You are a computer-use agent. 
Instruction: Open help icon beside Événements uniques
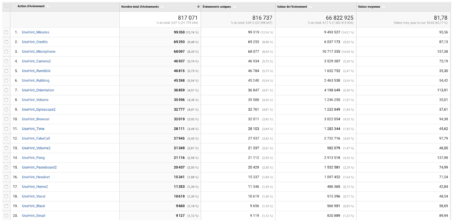tap(235, 7)
